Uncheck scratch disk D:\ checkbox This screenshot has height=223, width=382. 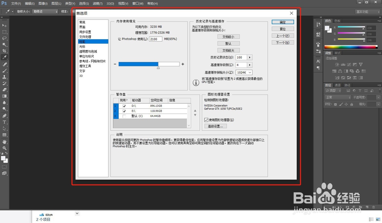[x=124, y=106]
